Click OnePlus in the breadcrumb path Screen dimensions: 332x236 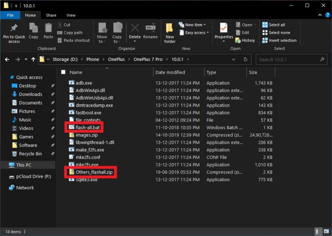pos(116,60)
